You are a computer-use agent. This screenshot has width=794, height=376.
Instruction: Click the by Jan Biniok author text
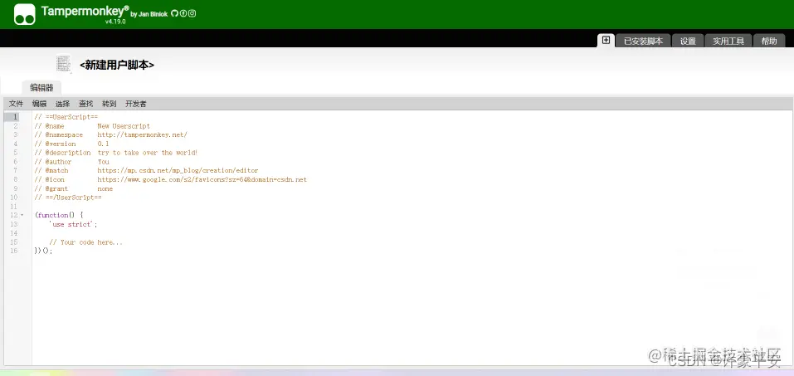[x=149, y=14]
